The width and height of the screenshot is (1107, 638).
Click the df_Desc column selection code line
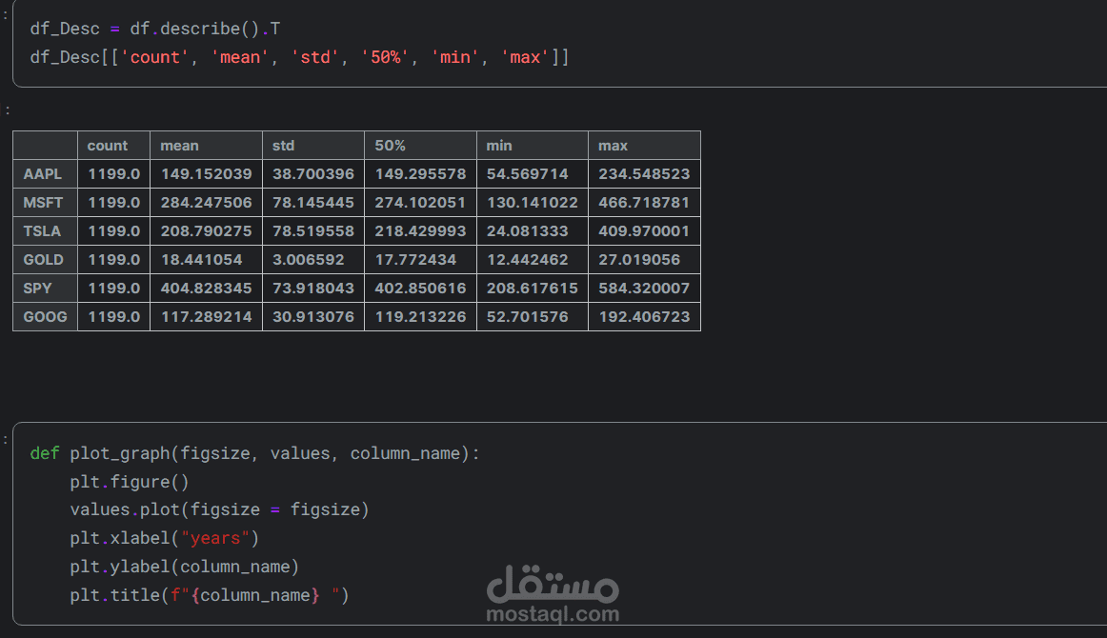299,57
